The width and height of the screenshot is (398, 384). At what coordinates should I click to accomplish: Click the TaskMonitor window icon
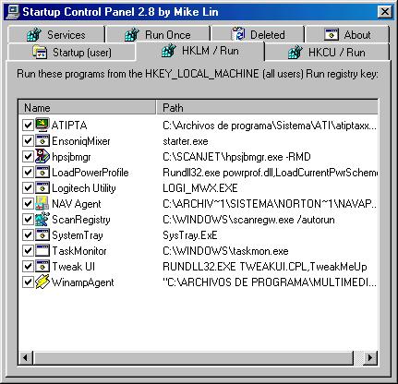42,250
